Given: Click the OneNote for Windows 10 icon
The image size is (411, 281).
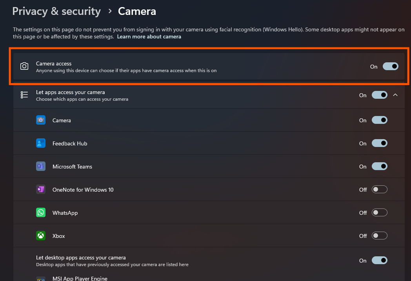Looking at the screenshot, I should pos(41,189).
